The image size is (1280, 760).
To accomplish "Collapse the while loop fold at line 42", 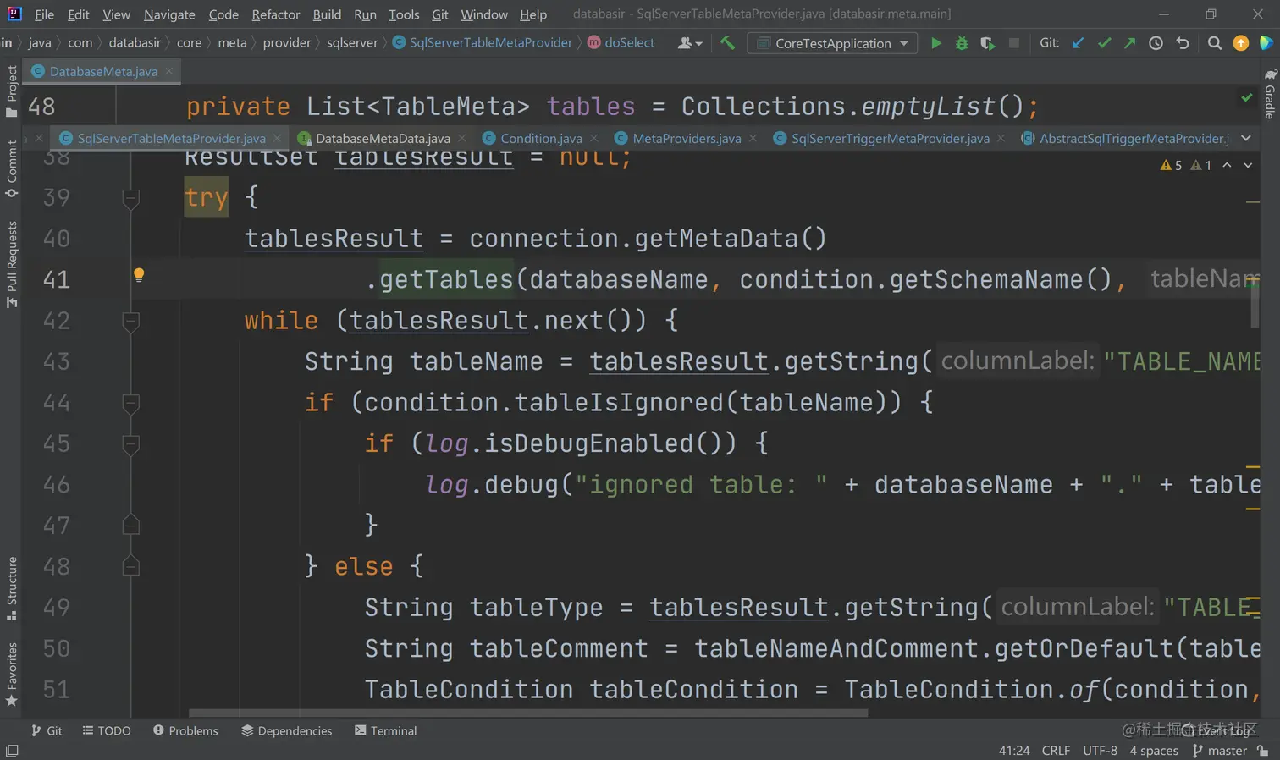I will (130, 321).
